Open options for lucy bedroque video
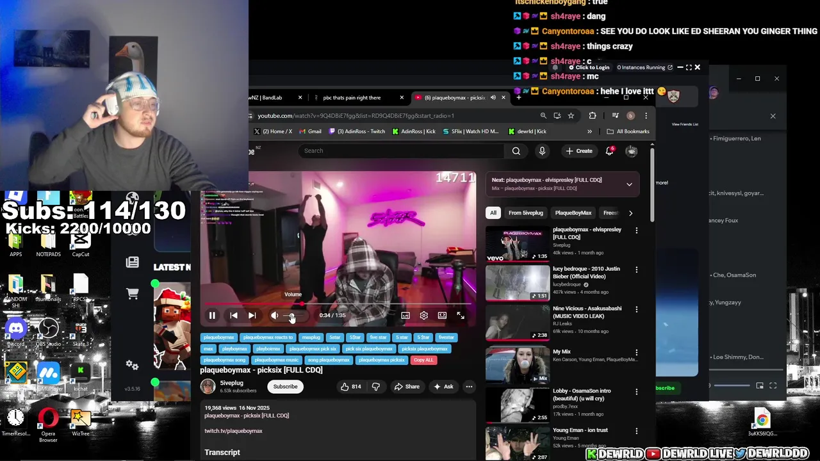The image size is (820, 461). click(636, 270)
